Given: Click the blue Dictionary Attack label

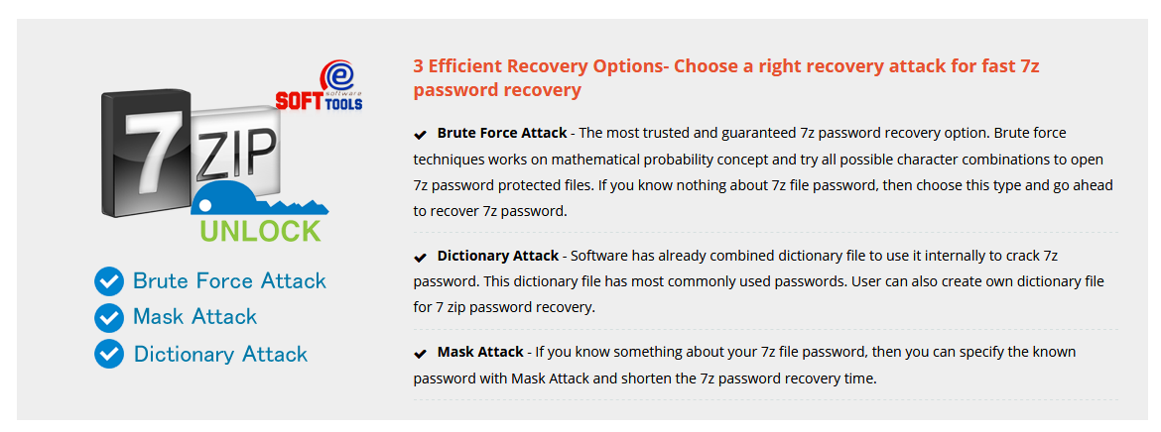Looking at the screenshot, I should click(220, 354).
